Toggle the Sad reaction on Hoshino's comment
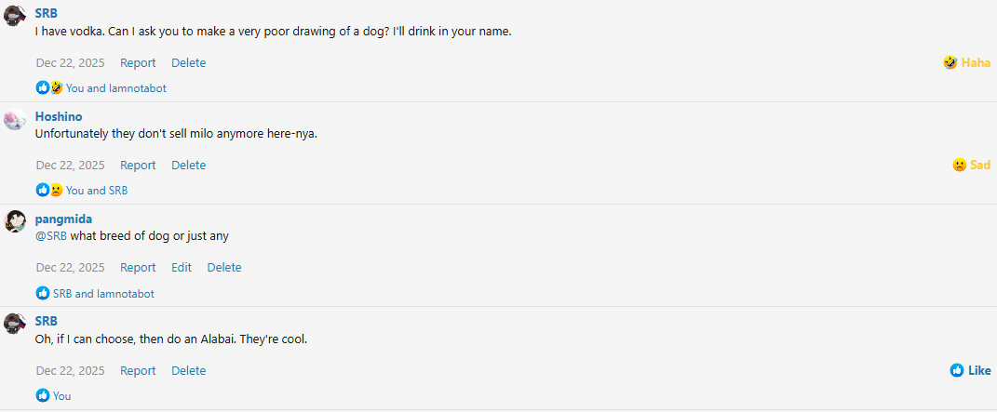 coord(971,165)
